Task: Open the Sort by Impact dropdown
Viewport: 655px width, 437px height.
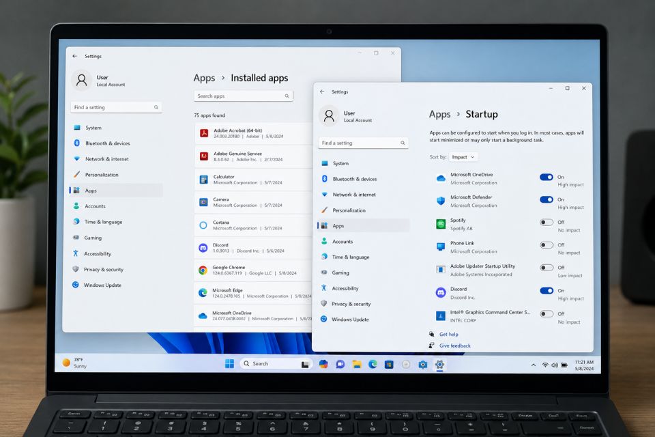Action: pos(463,157)
